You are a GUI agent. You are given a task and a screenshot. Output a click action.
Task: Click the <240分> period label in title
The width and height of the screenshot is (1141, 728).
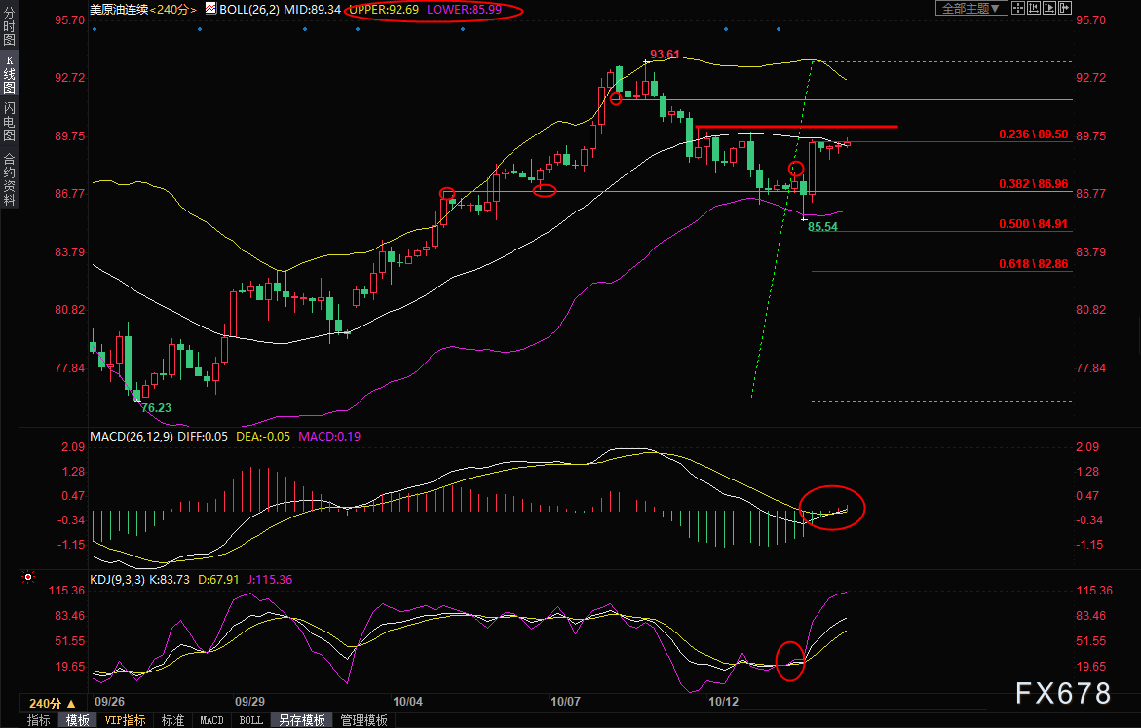[x=173, y=10]
